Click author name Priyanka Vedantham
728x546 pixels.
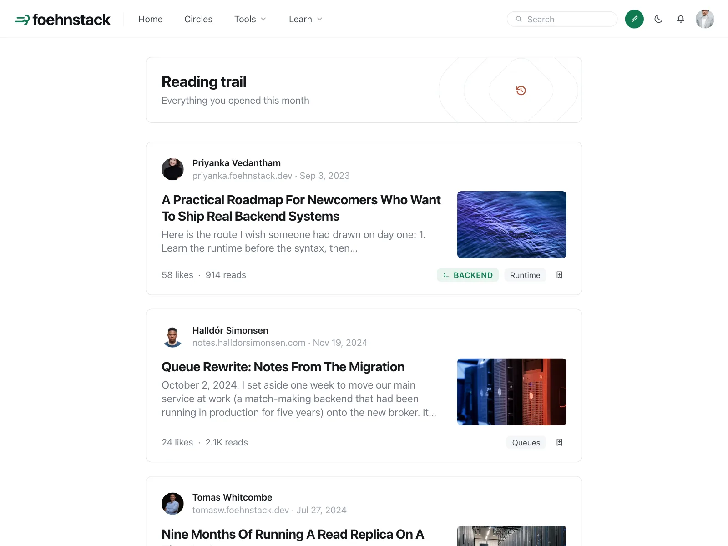(x=237, y=163)
